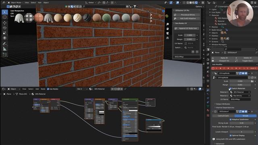Viewport: 258px width, 145px height.
Task: Click Append UV Node tree button
Action: click(187, 28)
